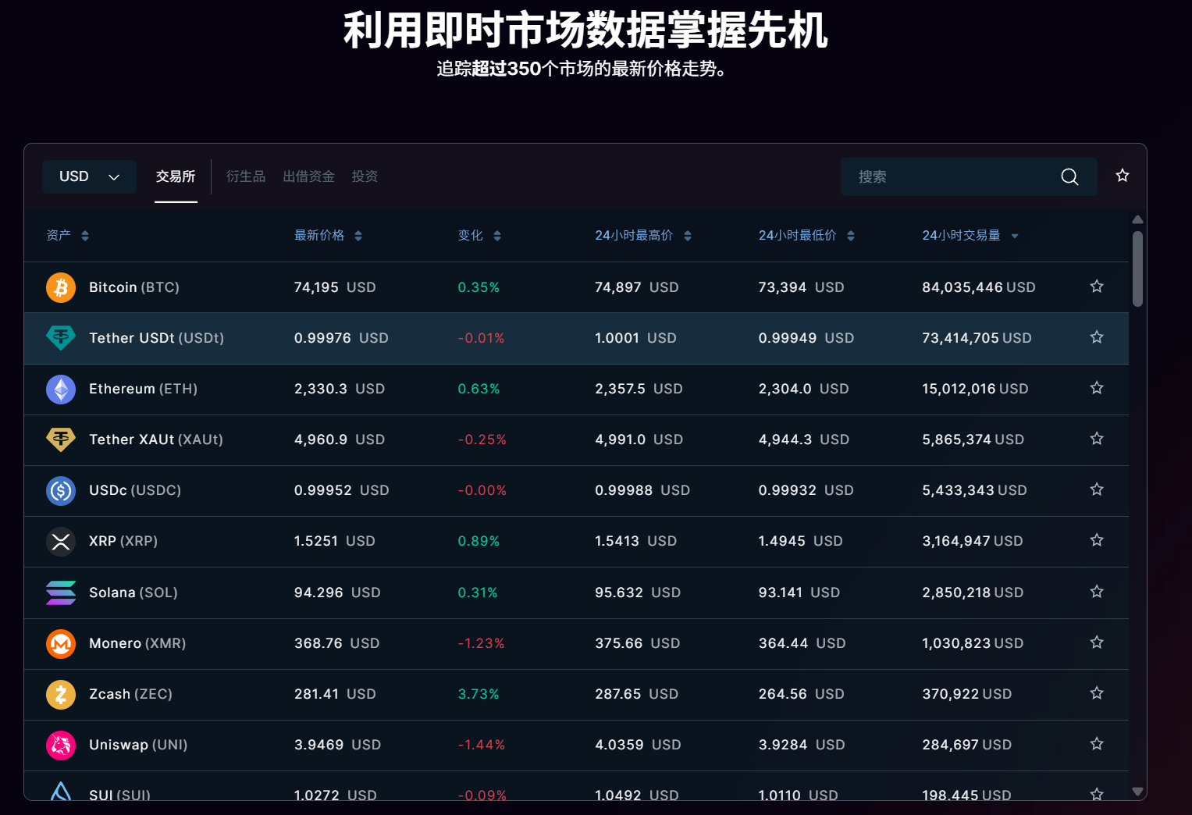Click the XRP coin logo
This screenshot has height=815, width=1192.
pos(60,541)
